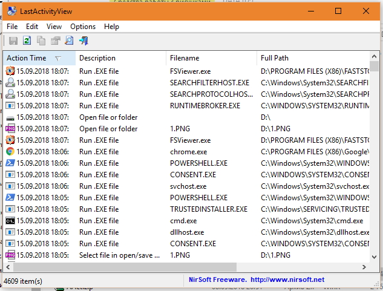Minimize the LastActivityView window
Screen dimensions: 383x291
[x=311, y=11]
